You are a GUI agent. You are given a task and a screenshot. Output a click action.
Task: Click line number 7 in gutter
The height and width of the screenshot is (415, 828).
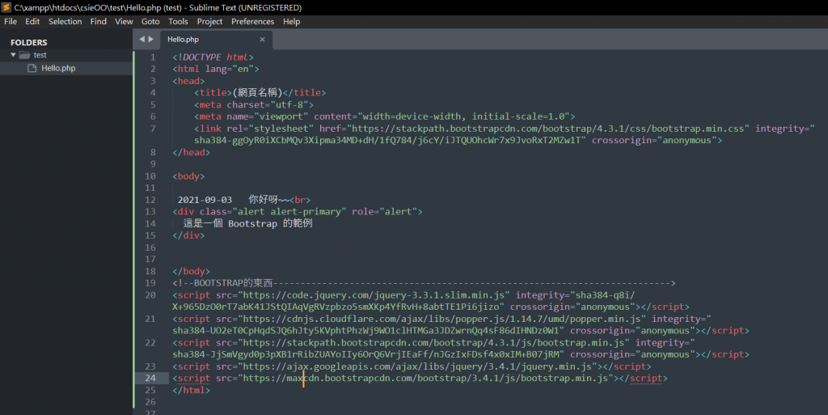tap(153, 129)
